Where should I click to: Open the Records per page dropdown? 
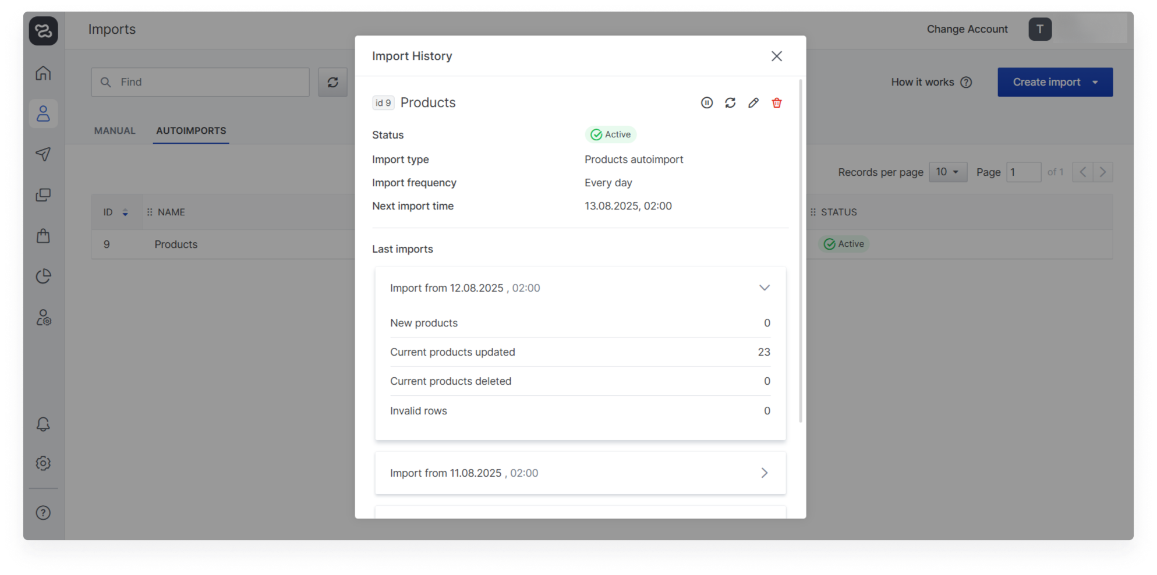pos(947,172)
